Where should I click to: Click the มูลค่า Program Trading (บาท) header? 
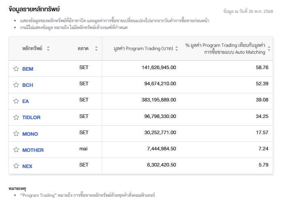(143, 48)
